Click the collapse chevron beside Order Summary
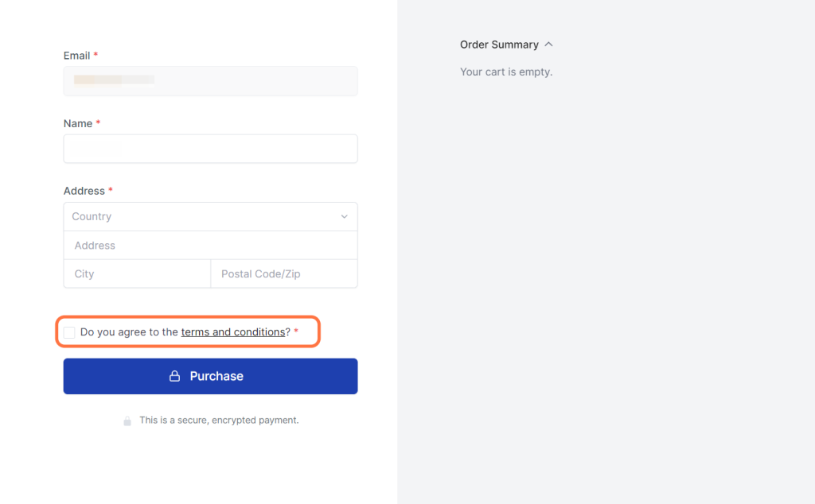 [x=548, y=45]
